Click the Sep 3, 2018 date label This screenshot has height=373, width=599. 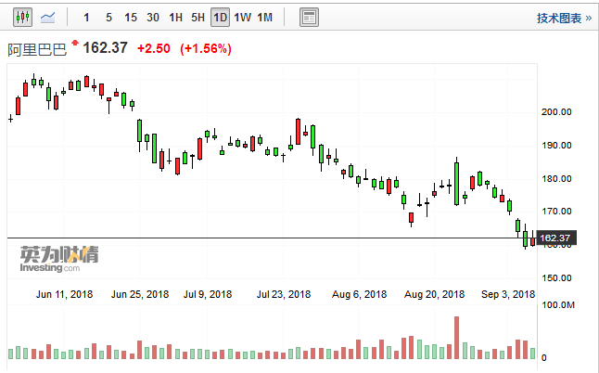[508, 294]
